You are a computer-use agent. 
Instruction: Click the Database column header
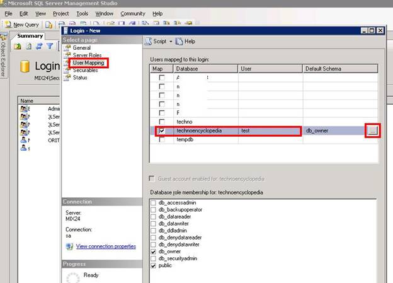[x=205, y=69]
